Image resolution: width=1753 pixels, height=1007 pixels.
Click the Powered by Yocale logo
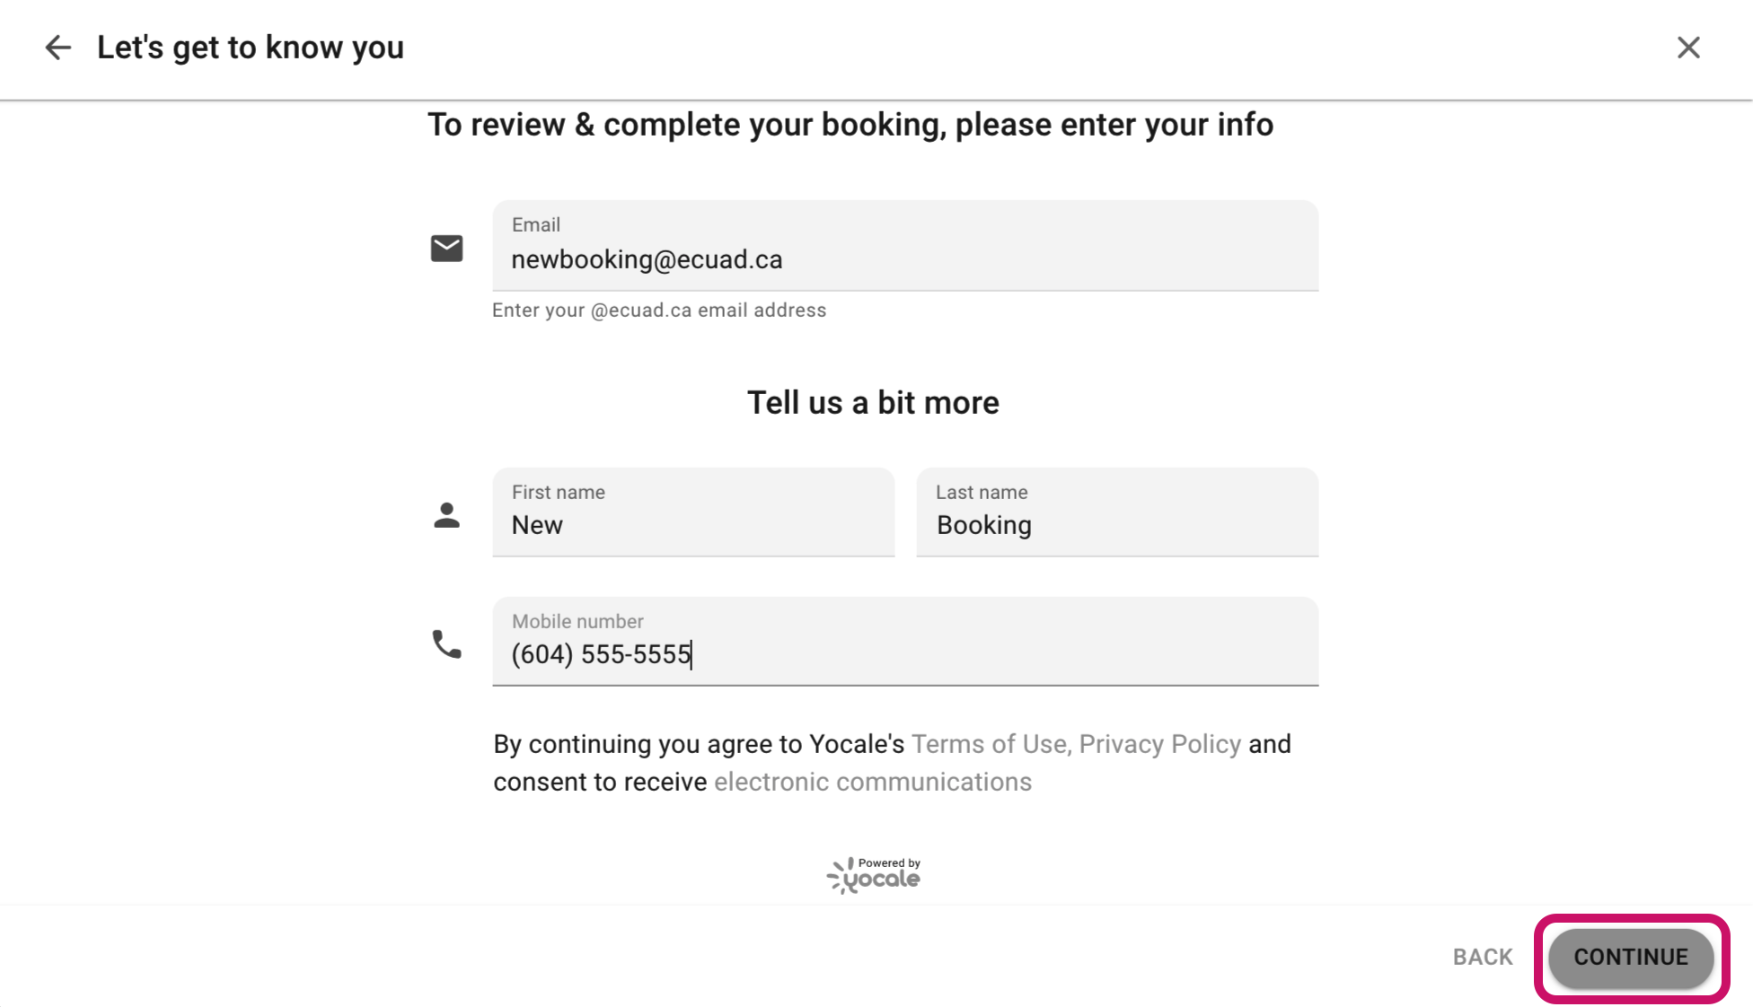coord(874,875)
